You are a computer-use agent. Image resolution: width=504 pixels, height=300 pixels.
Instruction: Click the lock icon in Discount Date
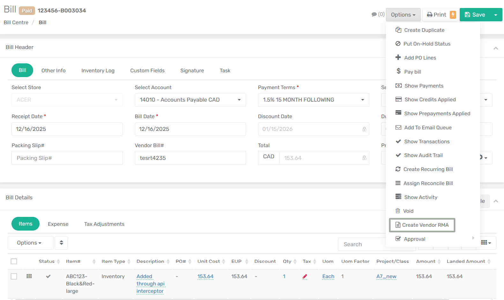(x=364, y=129)
